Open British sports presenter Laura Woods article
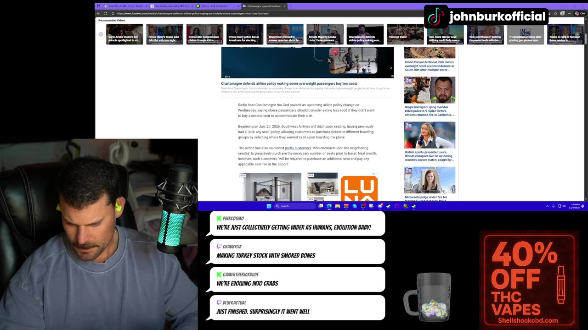 (430, 156)
